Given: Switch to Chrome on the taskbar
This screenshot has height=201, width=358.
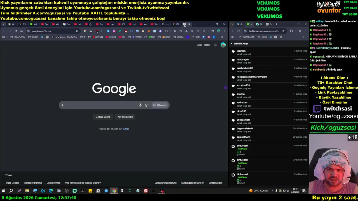Looking at the screenshot, I should [114, 191].
